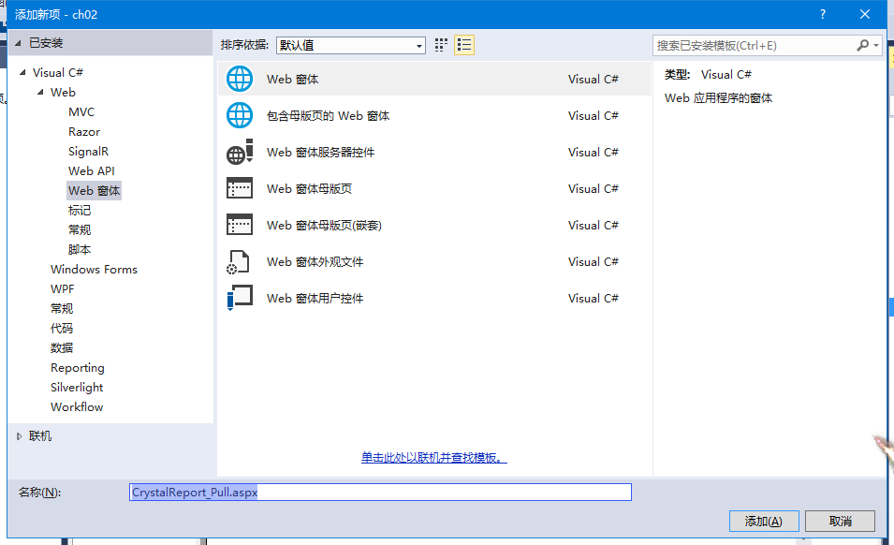Click the Web 窗体母版页(嵌套) template icon
894x545 pixels.
pyautogui.click(x=240, y=225)
